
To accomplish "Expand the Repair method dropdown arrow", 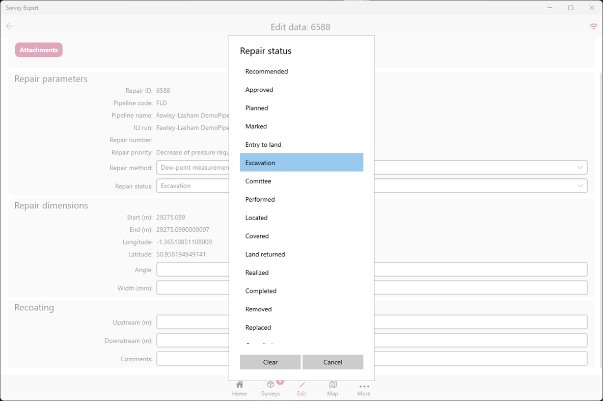I will 580,168.
